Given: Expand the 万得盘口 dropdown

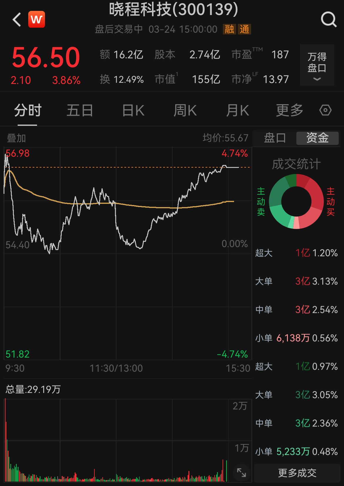Looking at the screenshot, I should pos(317,65).
